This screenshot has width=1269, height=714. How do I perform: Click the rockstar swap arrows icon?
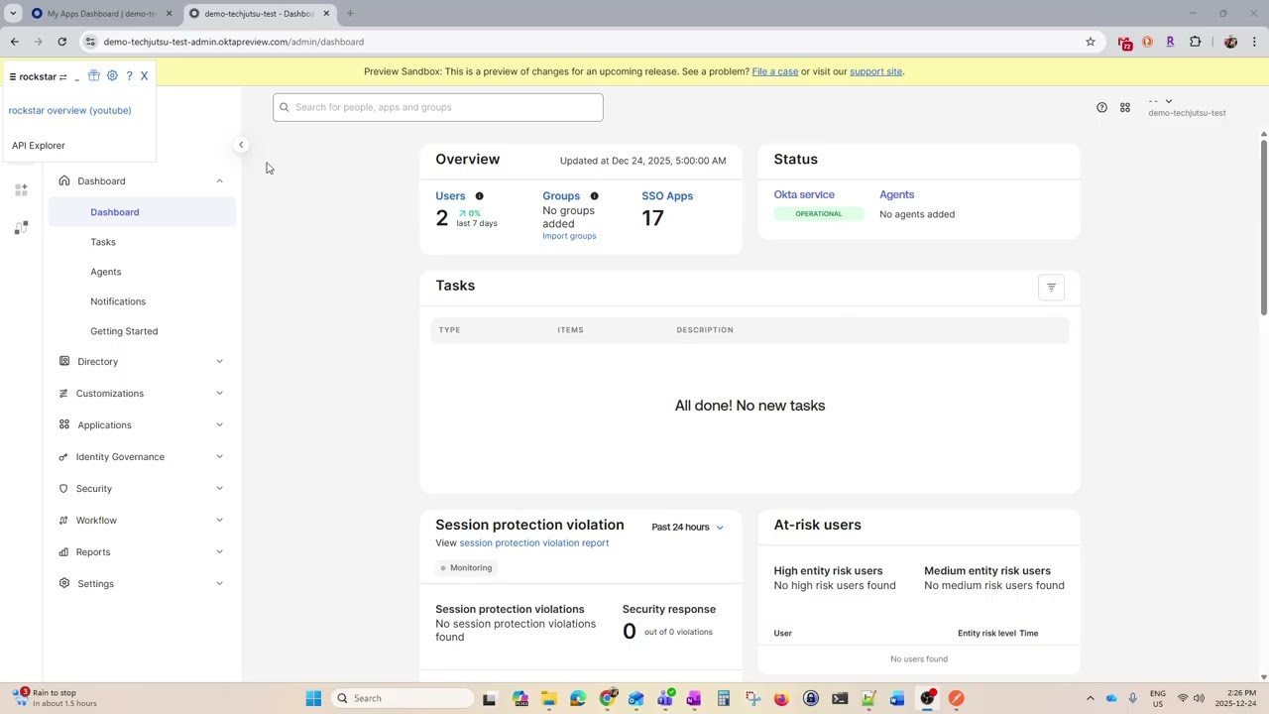(62, 76)
